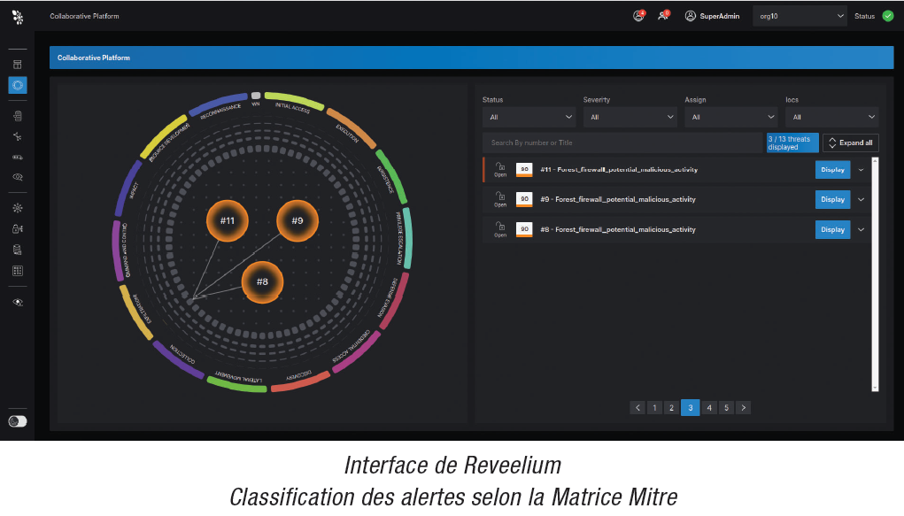The height and width of the screenshot is (516, 904).
Task: Select the #8 threat bubble in the radar
Action: 262,282
